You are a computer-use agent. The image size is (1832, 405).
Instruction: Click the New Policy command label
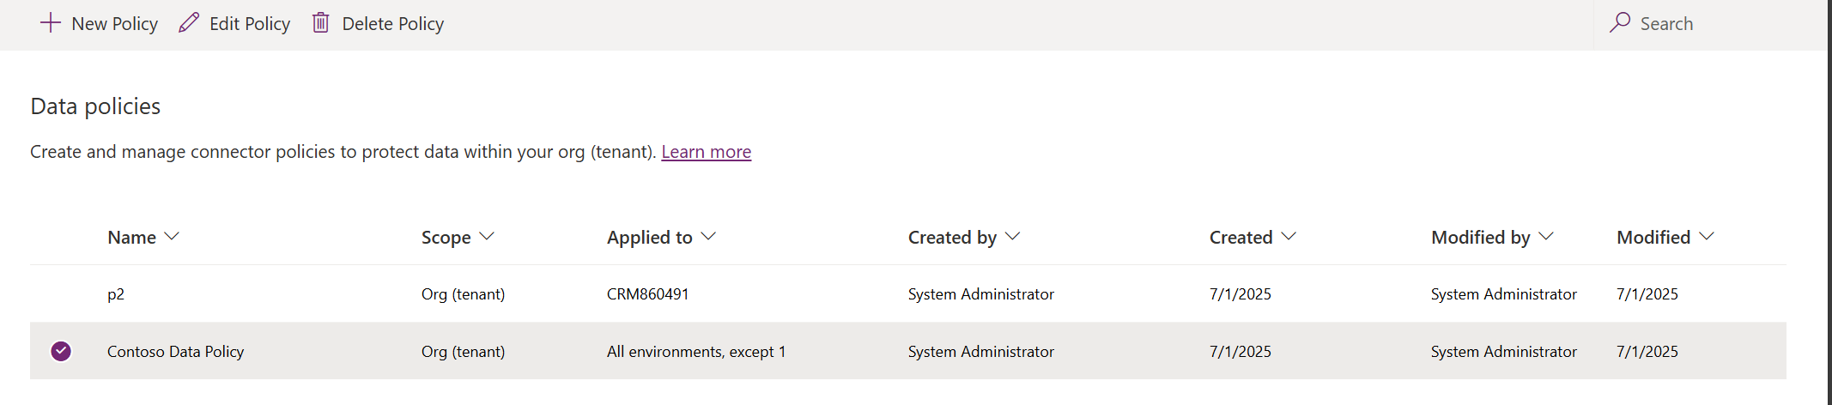point(114,24)
